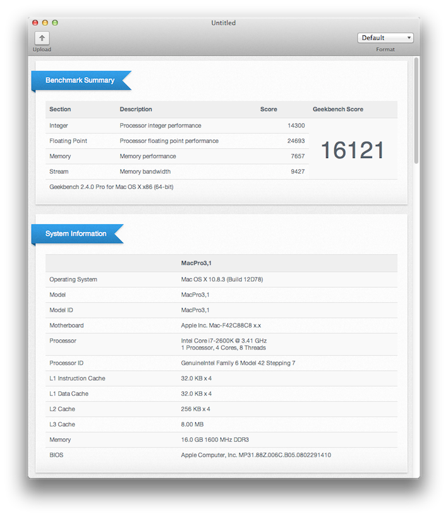Click the red close window button
This screenshot has width=448, height=517.
click(35, 23)
